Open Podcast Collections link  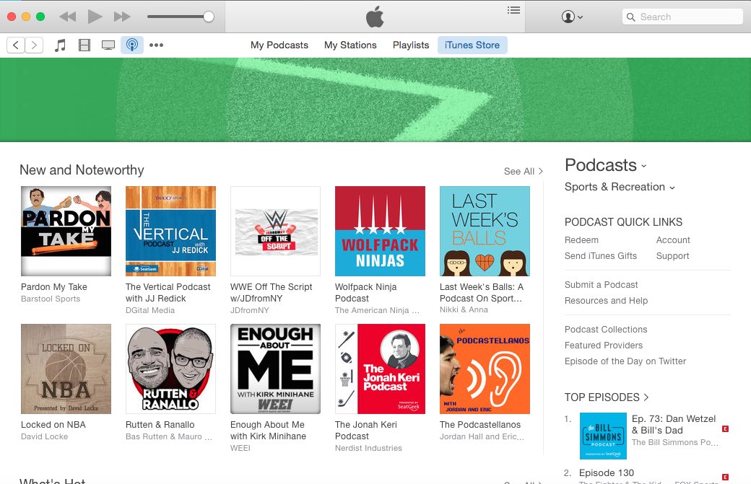tap(606, 330)
